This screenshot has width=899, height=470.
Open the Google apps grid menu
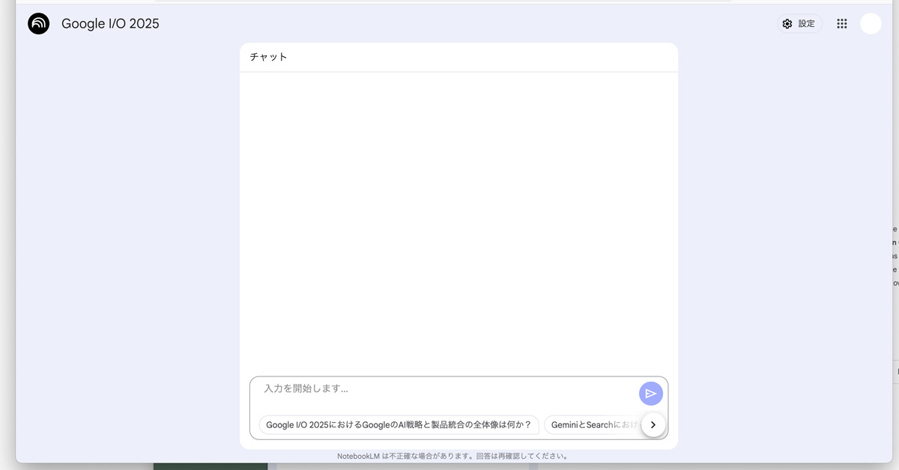pyautogui.click(x=842, y=24)
